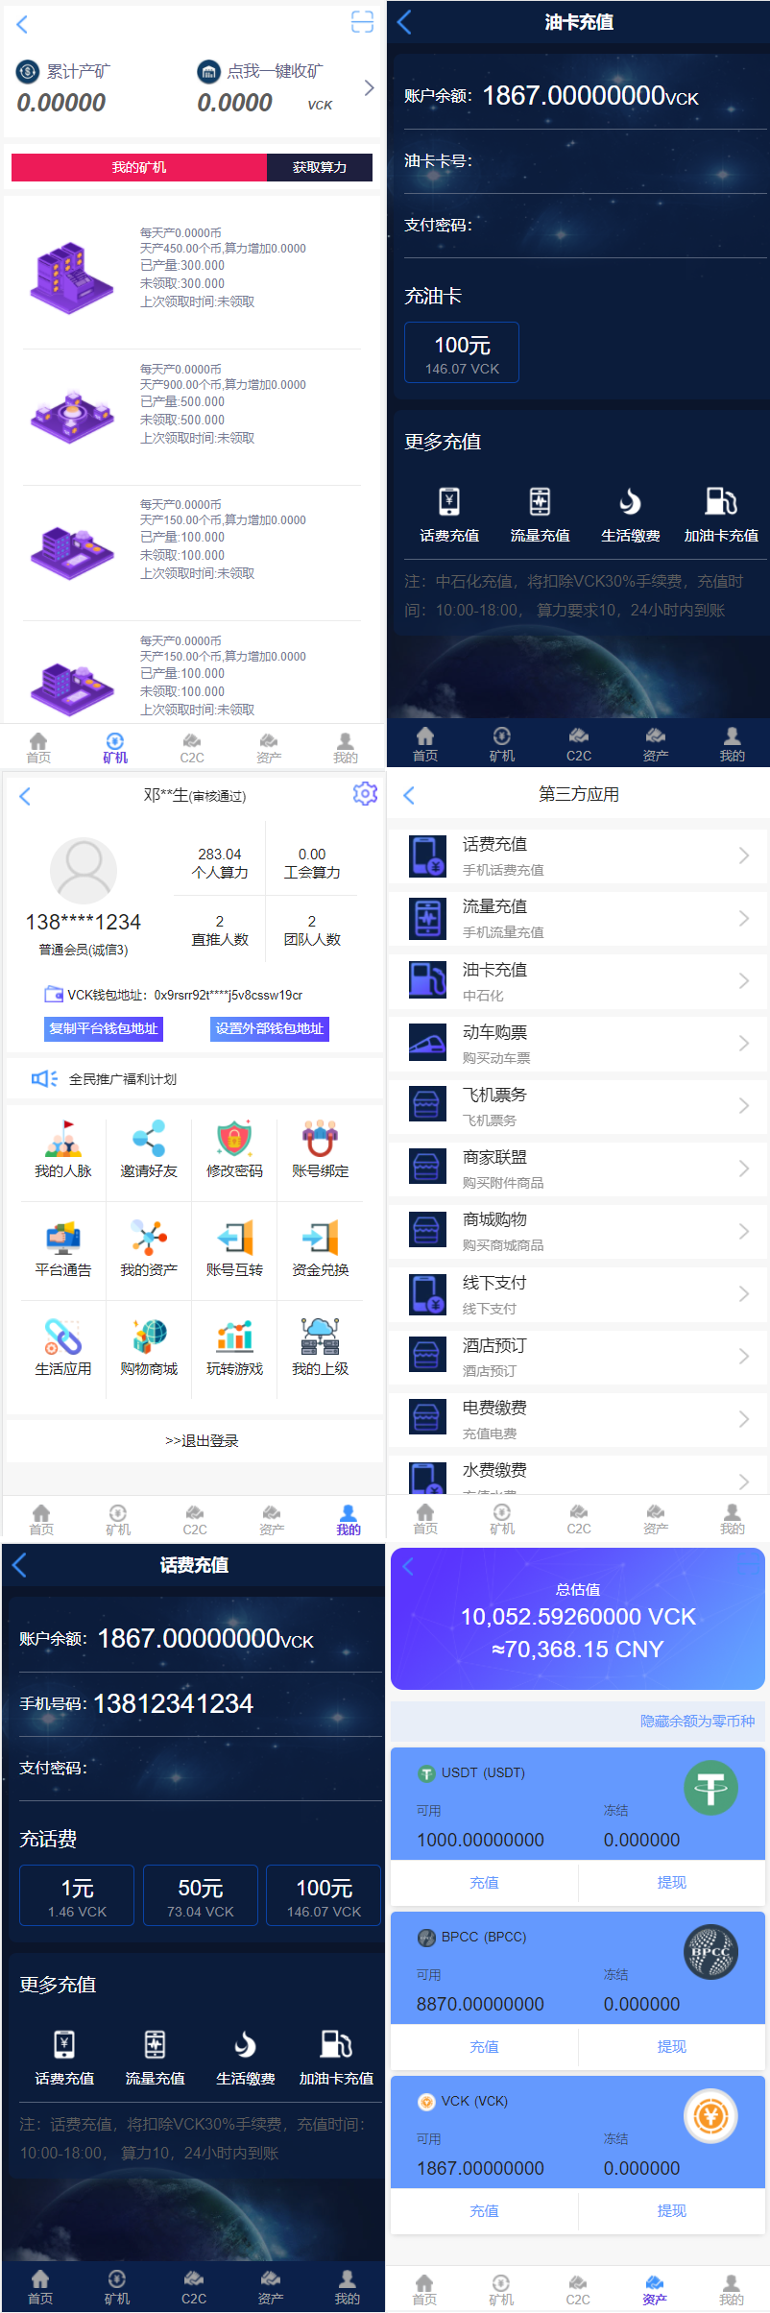Tap the 购物商城 icon
The width and height of the screenshot is (770, 2313).
pyautogui.click(x=149, y=1337)
